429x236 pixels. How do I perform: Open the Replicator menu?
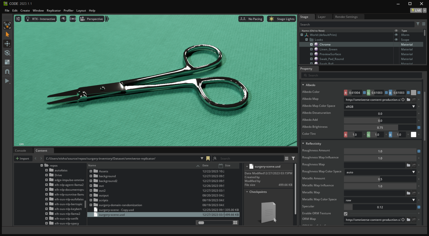54,10
